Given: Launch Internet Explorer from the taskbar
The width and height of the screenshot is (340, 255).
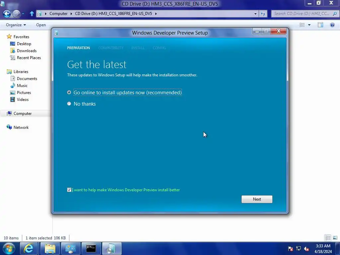Looking at the screenshot, I should [29, 248].
